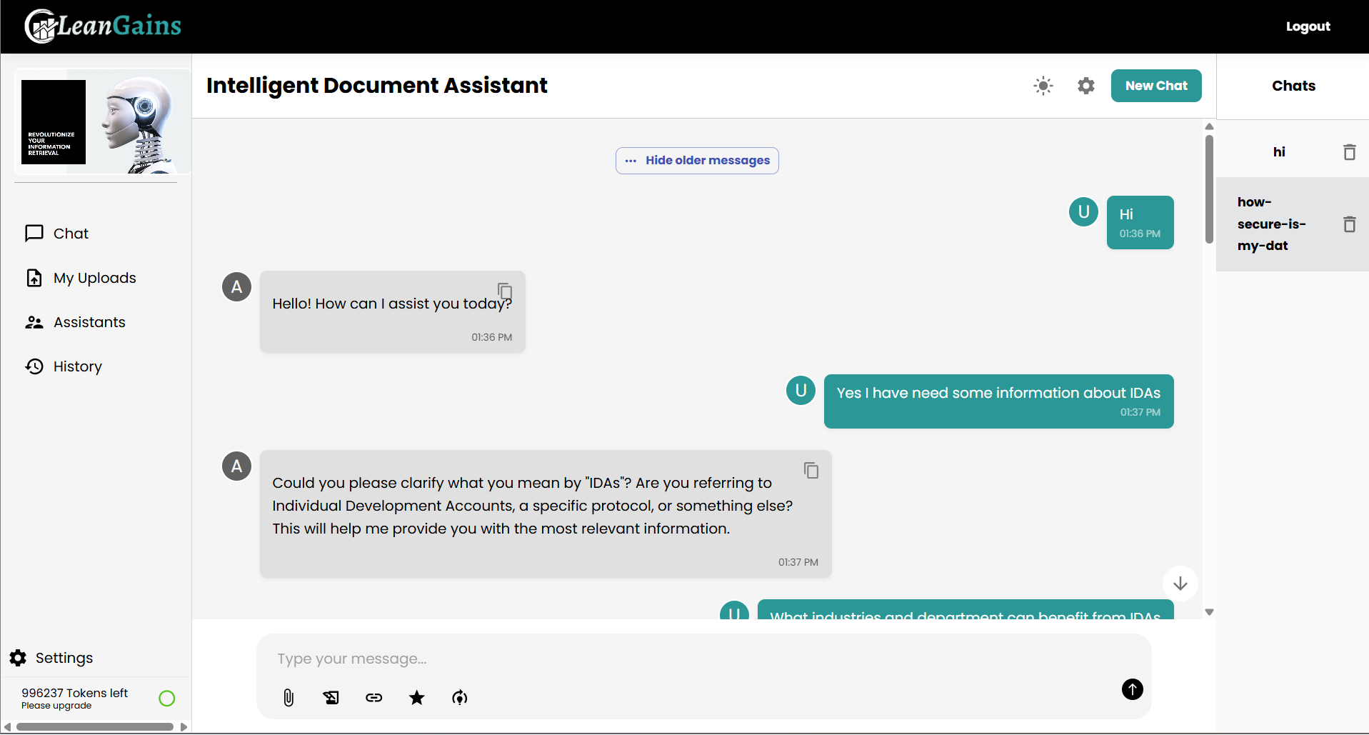The width and height of the screenshot is (1369, 735).
Task: Jump to latest messages with the down arrow
Action: pos(1180,584)
